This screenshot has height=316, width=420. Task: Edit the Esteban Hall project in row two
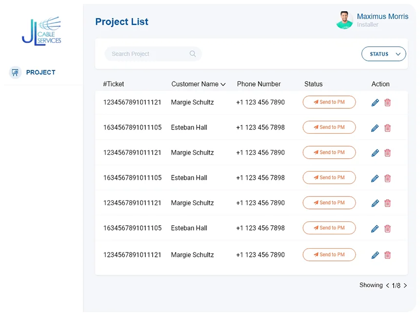tap(375, 127)
